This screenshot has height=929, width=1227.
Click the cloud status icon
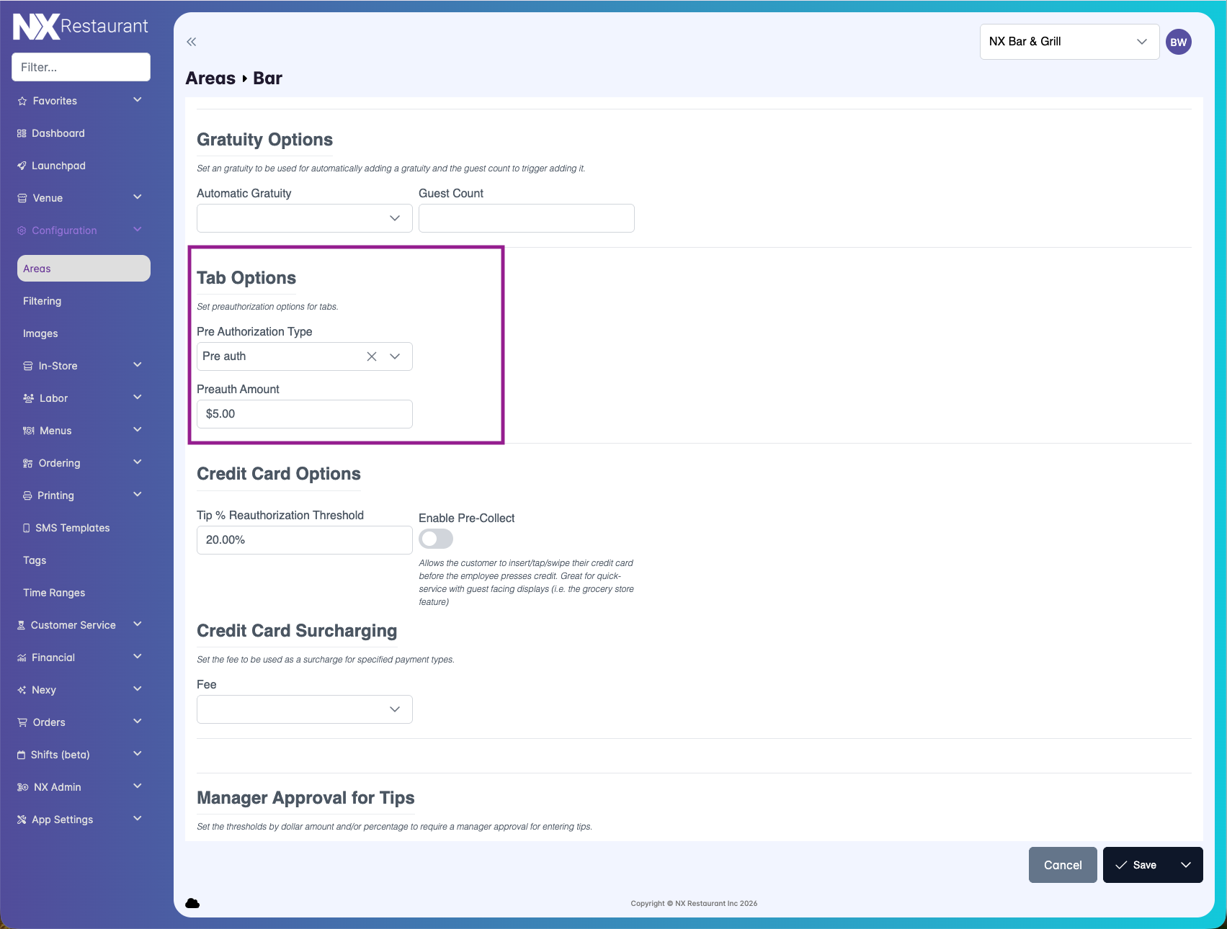point(192,903)
